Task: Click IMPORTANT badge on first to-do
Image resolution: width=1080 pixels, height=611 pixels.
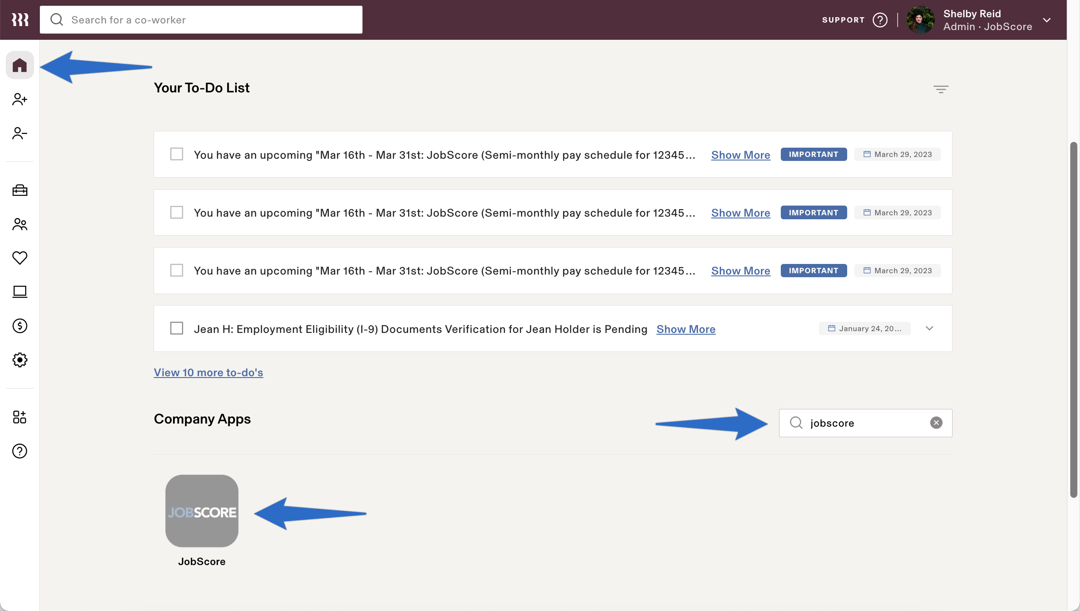Action: click(814, 154)
